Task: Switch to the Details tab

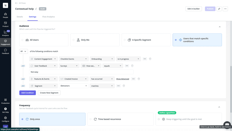Action: 20,17
